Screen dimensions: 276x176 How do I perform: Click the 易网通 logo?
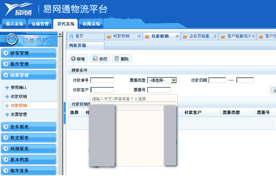click(x=19, y=9)
